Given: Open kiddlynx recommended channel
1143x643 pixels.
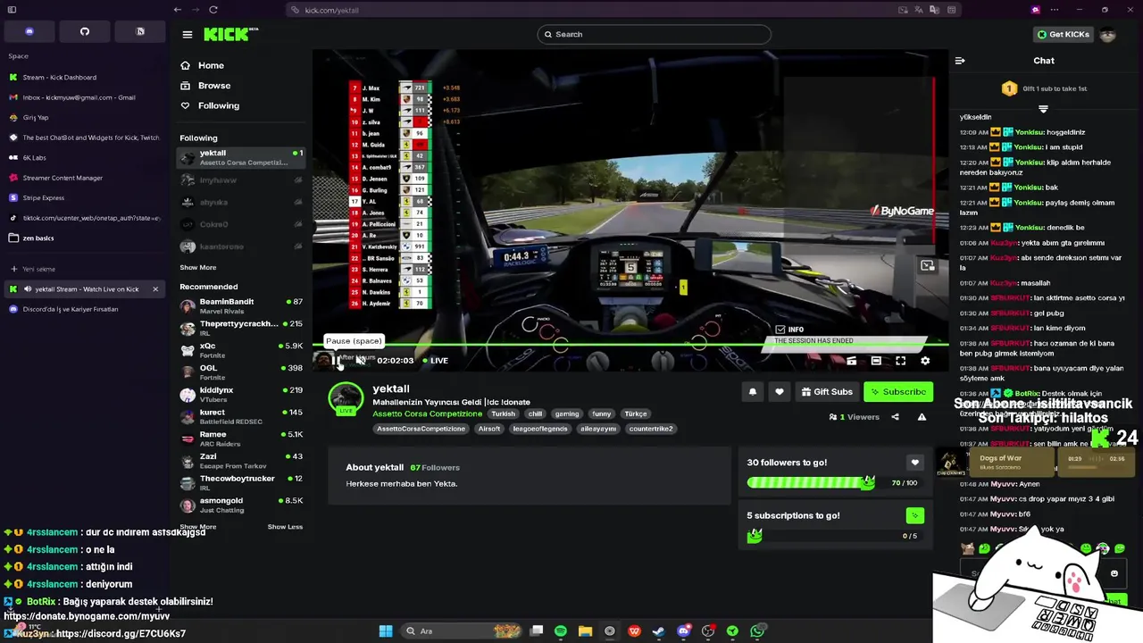Looking at the screenshot, I should pos(241,394).
